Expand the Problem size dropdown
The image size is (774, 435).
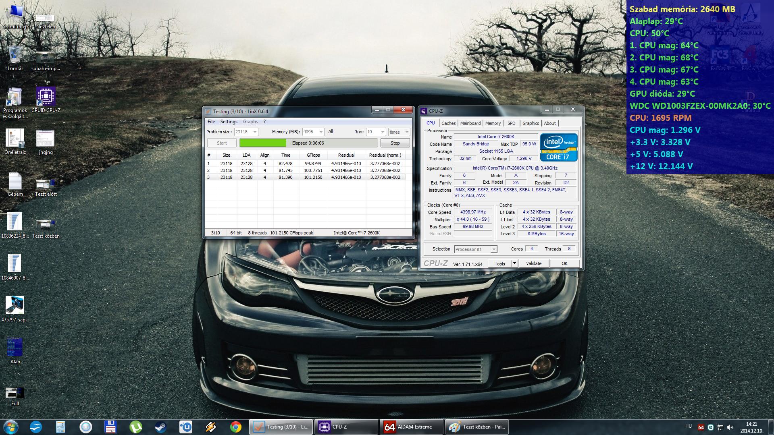[x=255, y=132]
